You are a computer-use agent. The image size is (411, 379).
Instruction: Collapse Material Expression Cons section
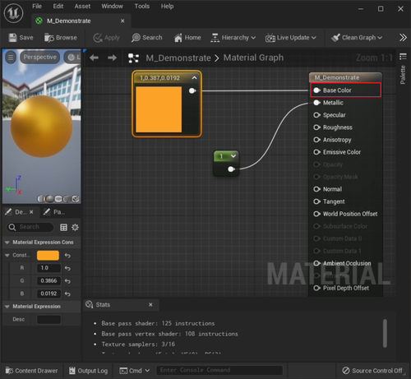7,243
